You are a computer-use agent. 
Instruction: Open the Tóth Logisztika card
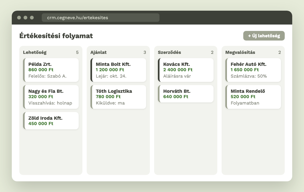[x=118, y=97]
